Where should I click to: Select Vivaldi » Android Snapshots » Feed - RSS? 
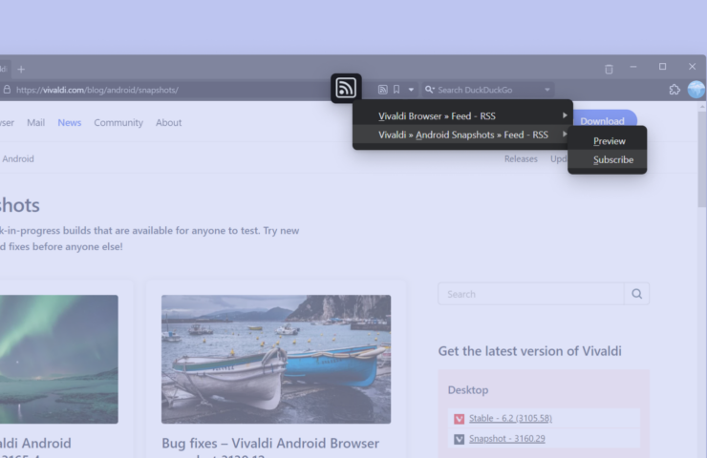click(462, 135)
